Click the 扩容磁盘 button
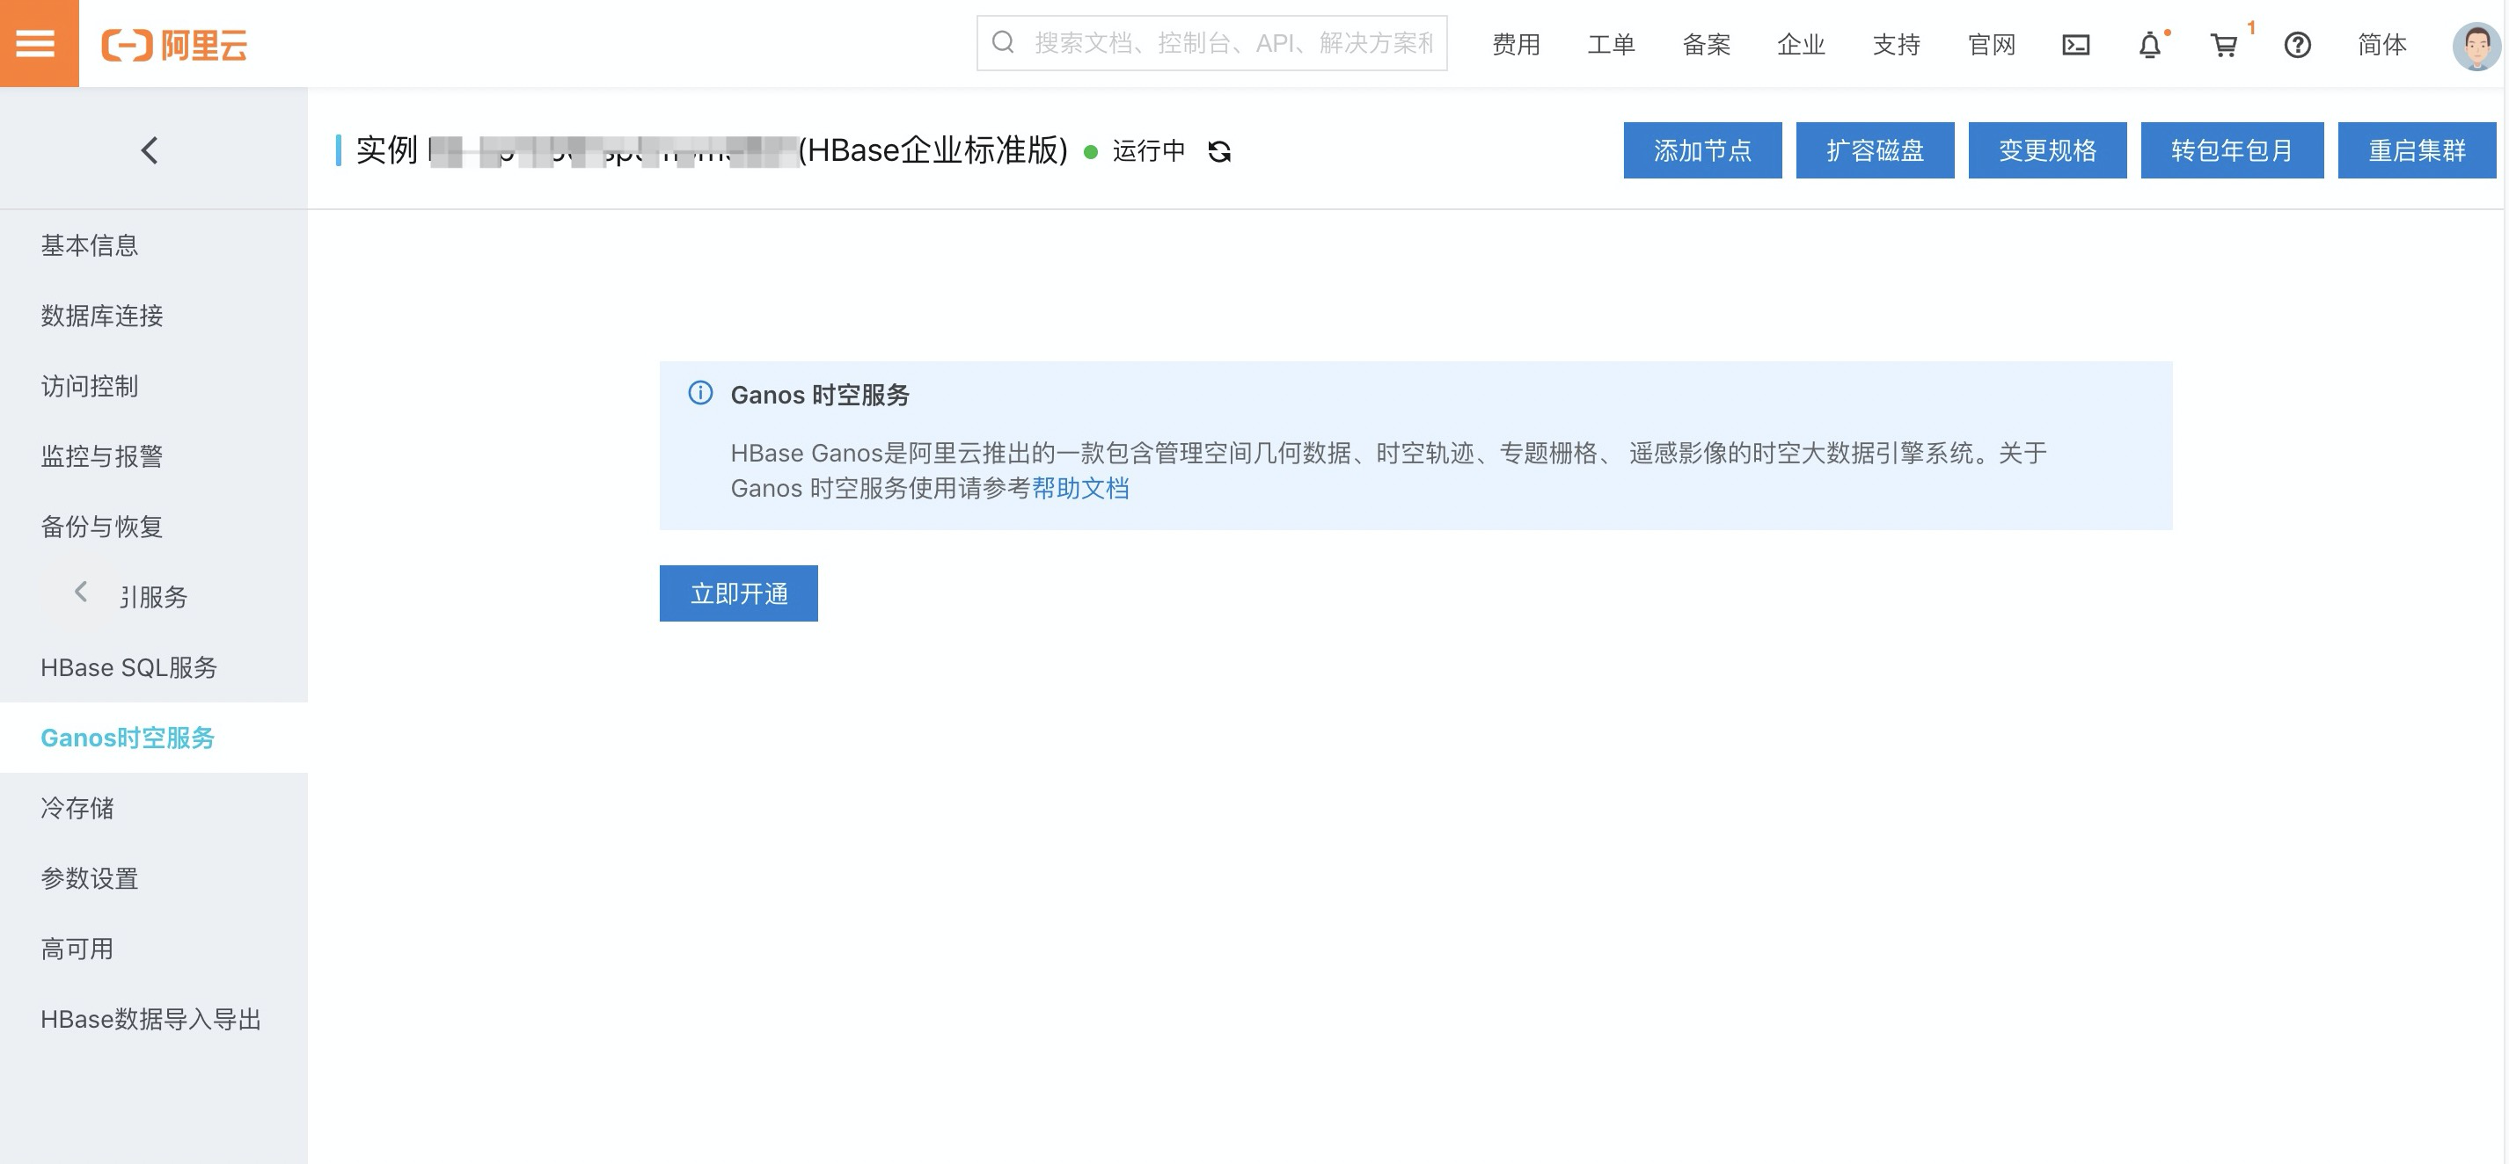The width and height of the screenshot is (2509, 1164). pos(1875,149)
